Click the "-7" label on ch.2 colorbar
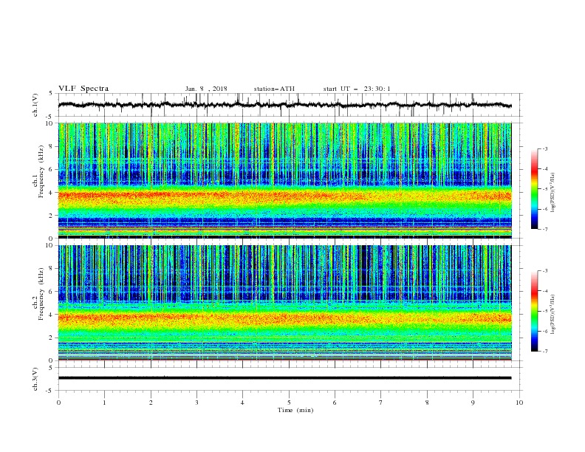 coord(545,352)
